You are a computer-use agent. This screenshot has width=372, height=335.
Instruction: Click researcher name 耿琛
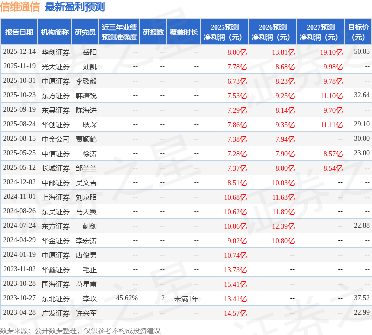pyautogui.click(x=90, y=125)
